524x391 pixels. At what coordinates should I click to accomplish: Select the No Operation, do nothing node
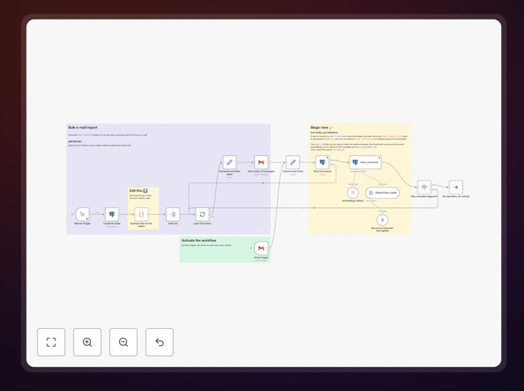pos(456,187)
